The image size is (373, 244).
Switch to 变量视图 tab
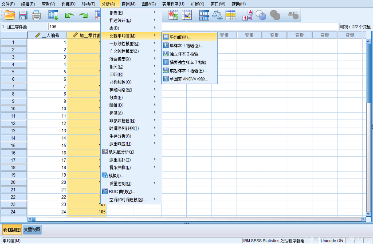click(32, 230)
